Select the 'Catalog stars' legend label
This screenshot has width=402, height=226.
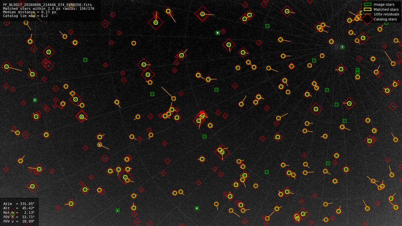click(x=385, y=19)
